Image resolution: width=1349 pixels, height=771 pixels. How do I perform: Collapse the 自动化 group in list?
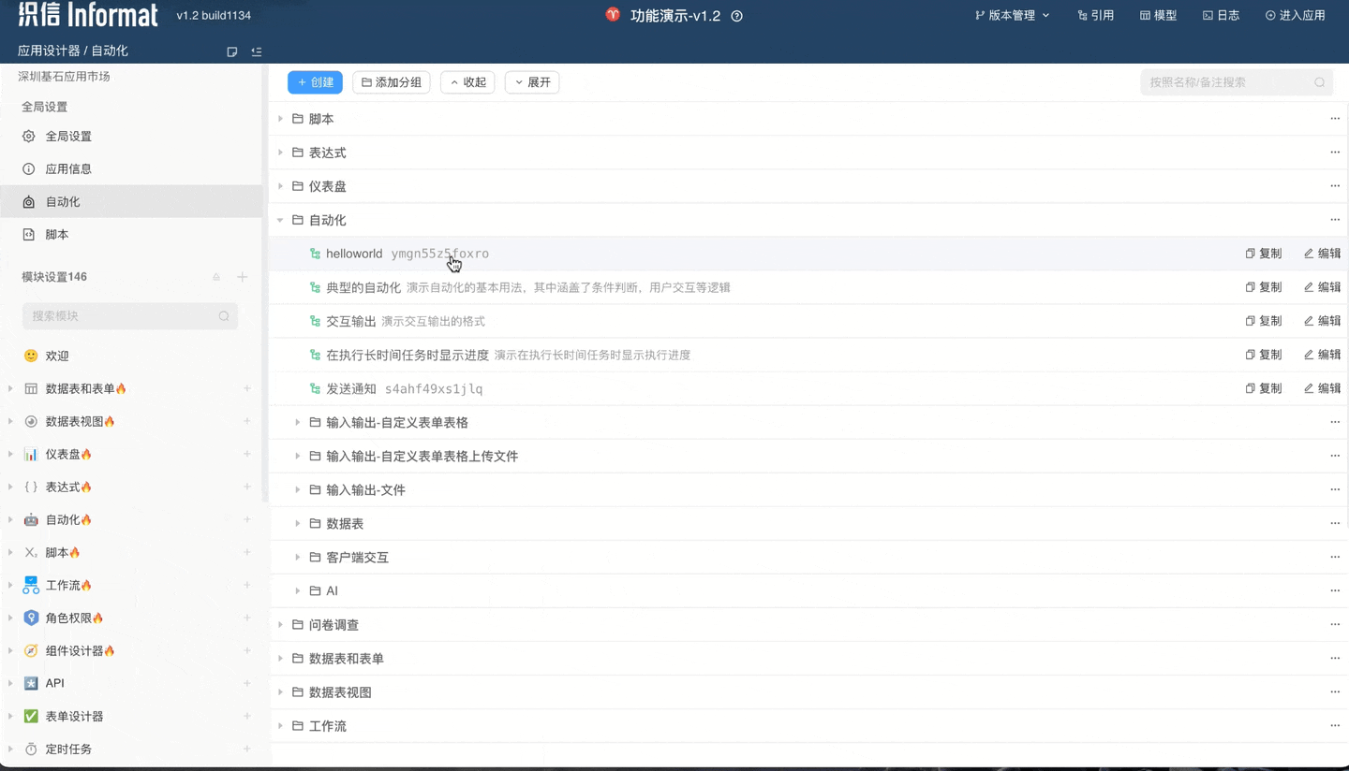280,220
